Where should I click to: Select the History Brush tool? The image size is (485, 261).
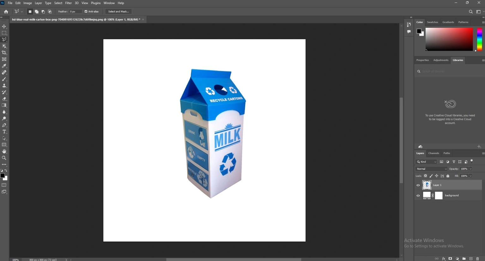coord(4,92)
